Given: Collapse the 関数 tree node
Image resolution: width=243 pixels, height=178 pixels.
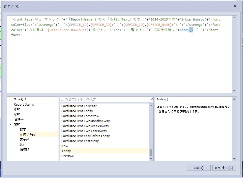Looking at the screenshot, I should point(10,124).
